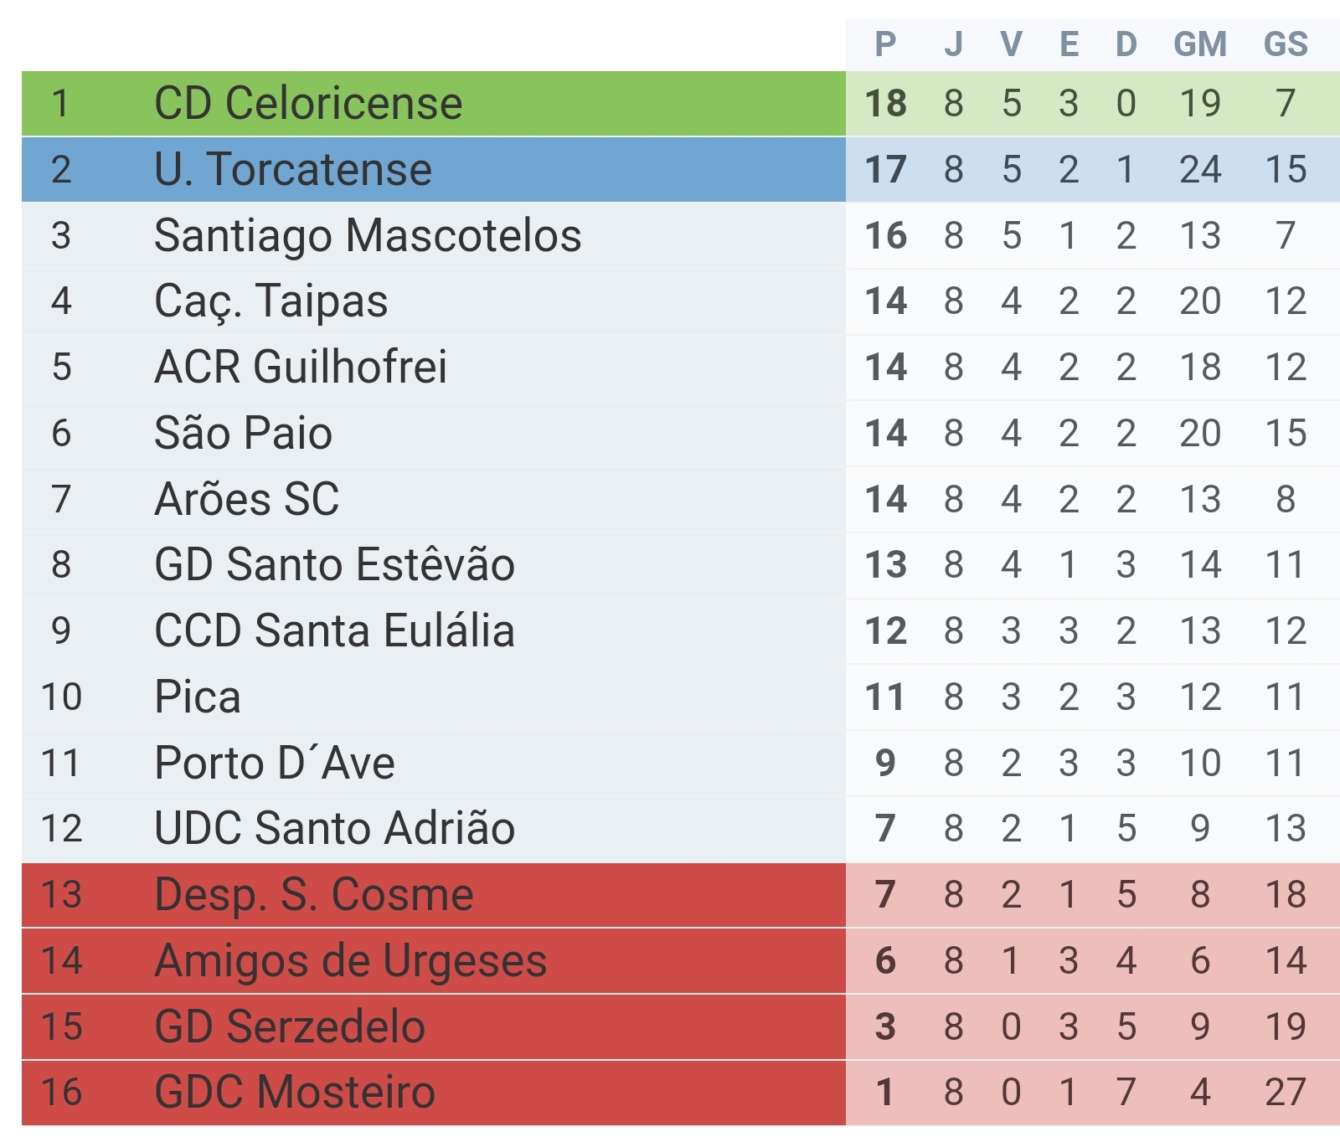The width and height of the screenshot is (1340, 1142).
Task: Sort by the GM goals scored header
Action: 1200,44
